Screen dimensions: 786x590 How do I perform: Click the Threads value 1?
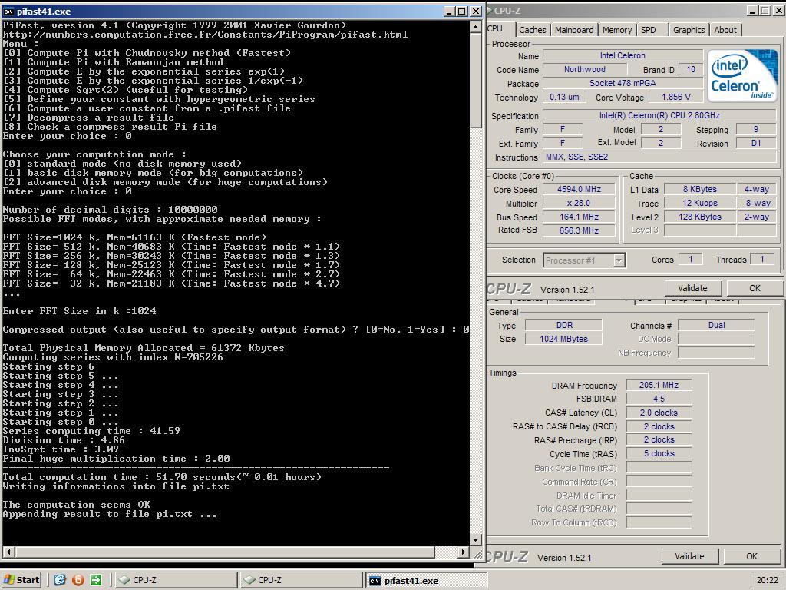(762, 260)
